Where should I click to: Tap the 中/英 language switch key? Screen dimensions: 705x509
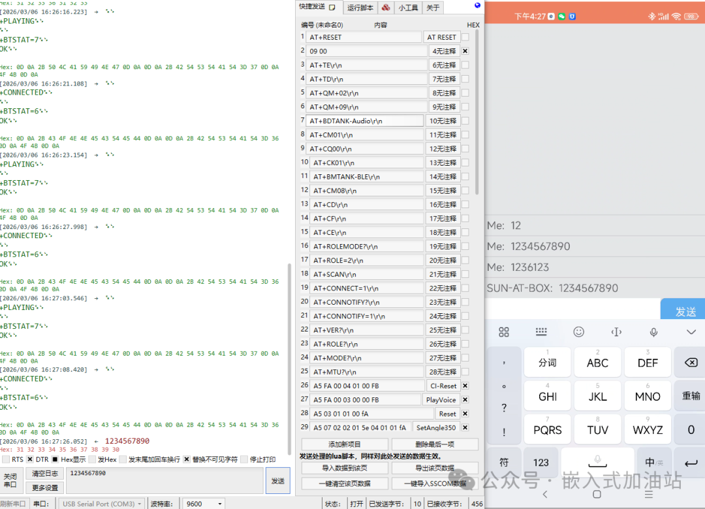(x=653, y=462)
